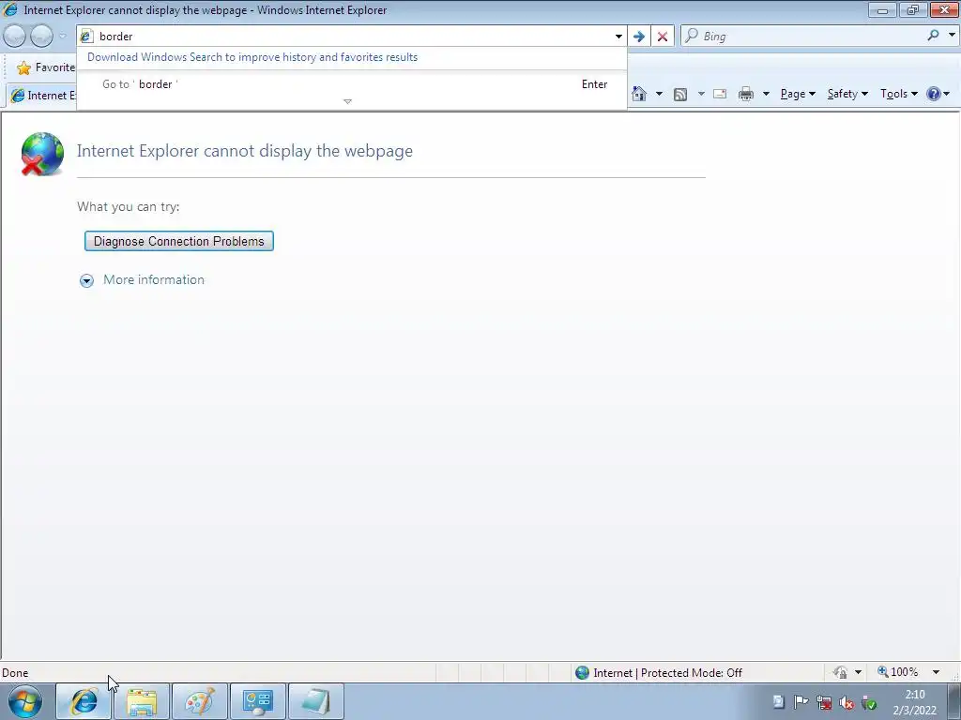961x720 pixels.
Task: Click the RSS feeds icon
Action: tap(680, 94)
